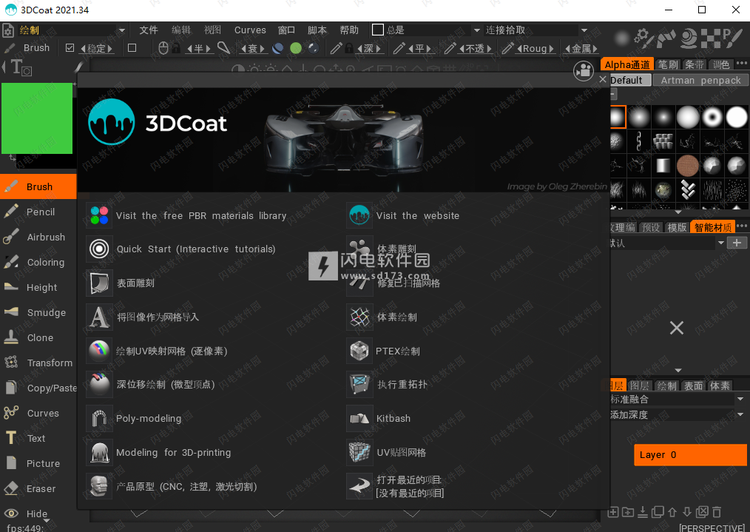Switch to the 模版 tab

click(x=676, y=227)
